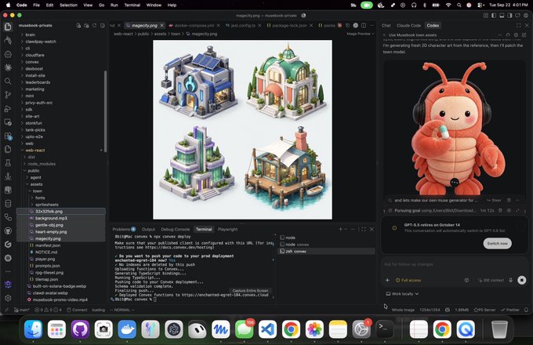Add a new terminal with plus icon
This screenshot has height=345, width=533.
pyautogui.click(x=340, y=229)
